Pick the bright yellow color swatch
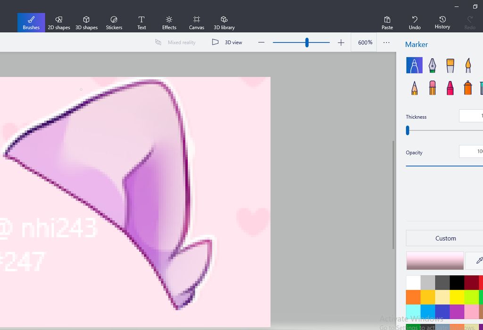Image resolution: width=483 pixels, height=330 pixels. pyautogui.click(x=457, y=297)
